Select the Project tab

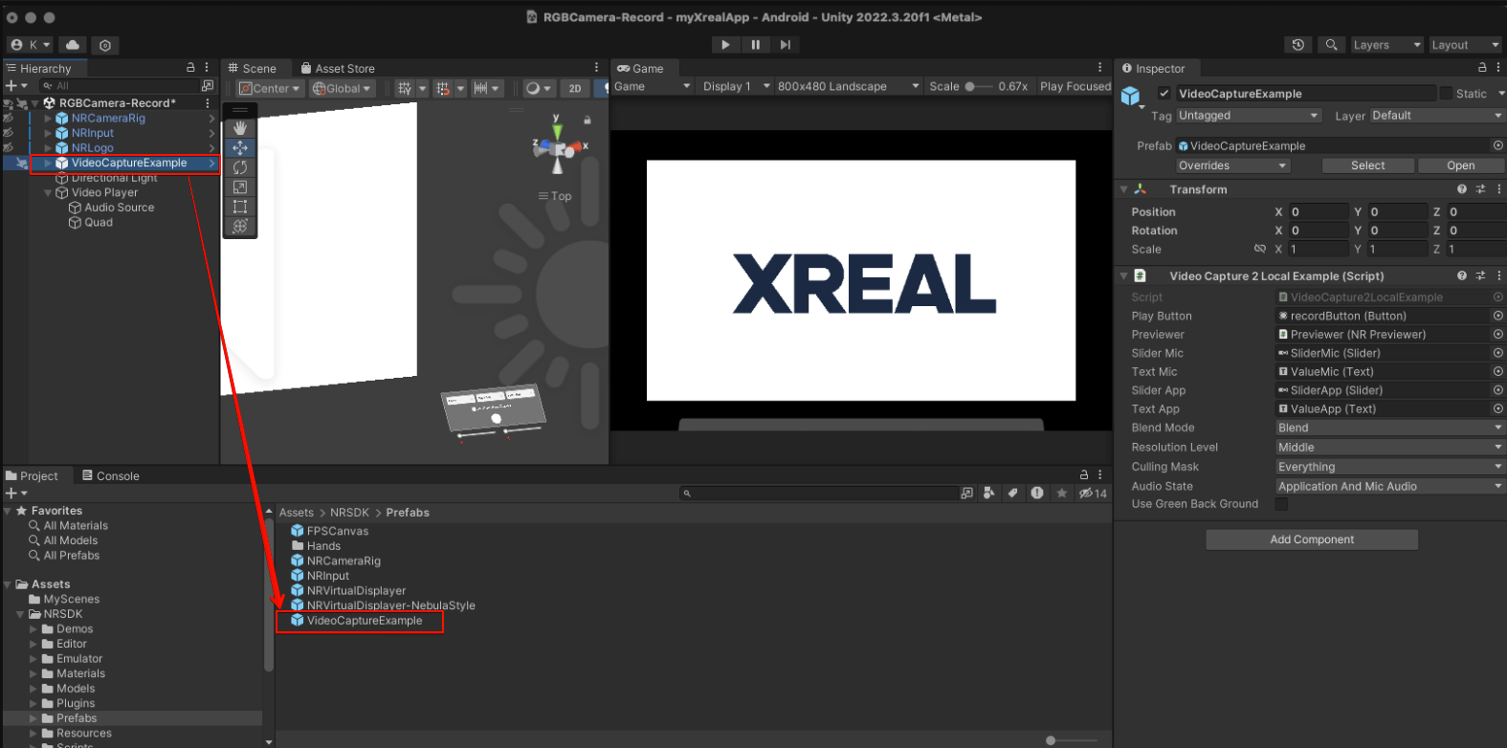click(x=32, y=475)
